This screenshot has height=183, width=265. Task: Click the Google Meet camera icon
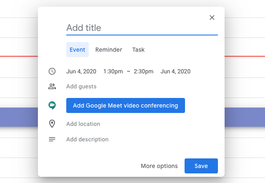click(x=52, y=105)
